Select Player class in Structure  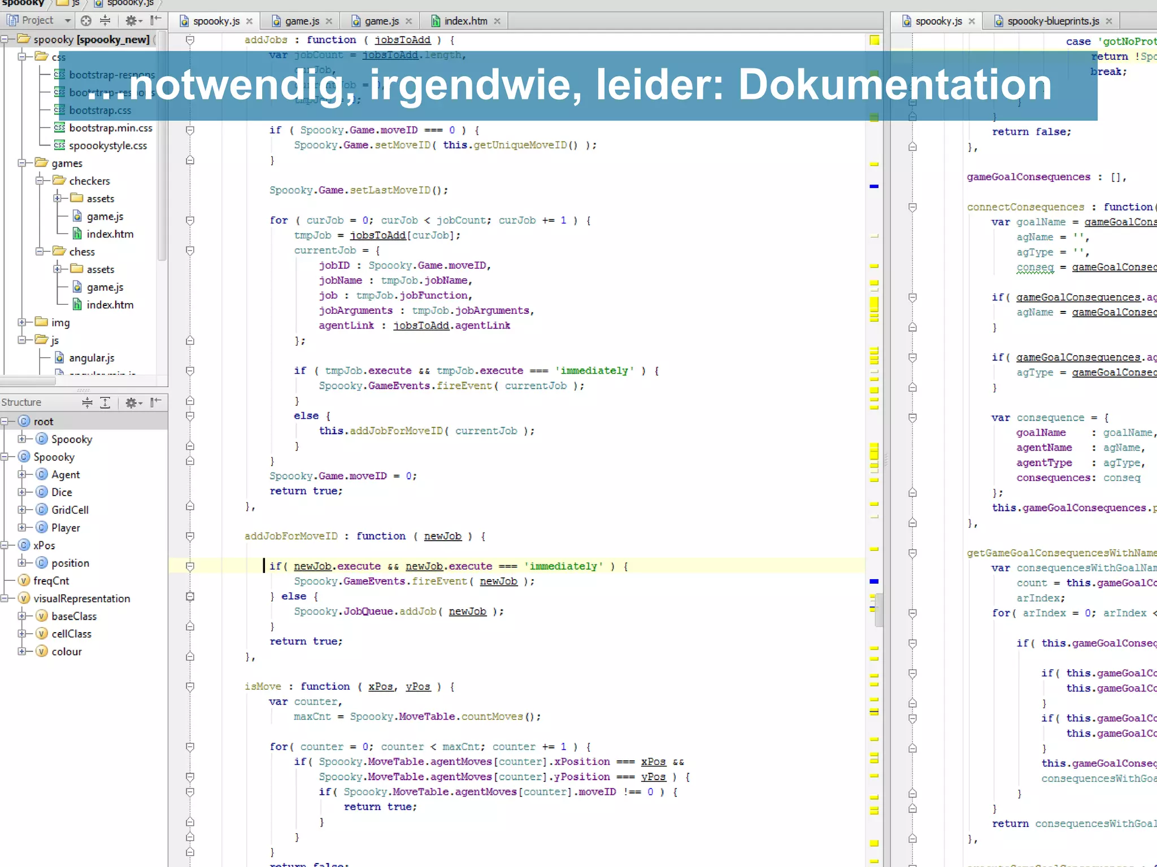pyautogui.click(x=66, y=528)
